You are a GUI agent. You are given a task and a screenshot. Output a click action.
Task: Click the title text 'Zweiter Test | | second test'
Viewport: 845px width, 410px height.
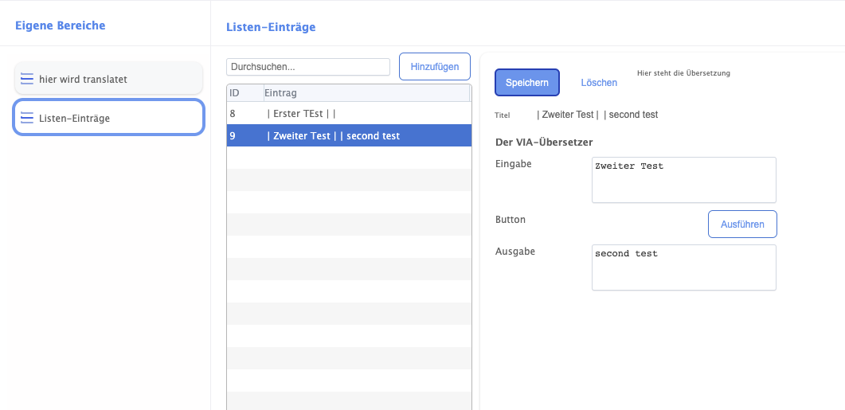(597, 115)
